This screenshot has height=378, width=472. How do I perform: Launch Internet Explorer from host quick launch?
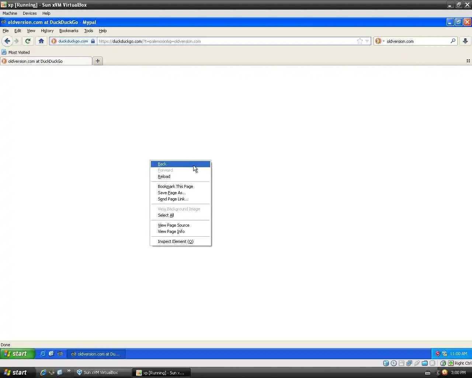(43, 372)
